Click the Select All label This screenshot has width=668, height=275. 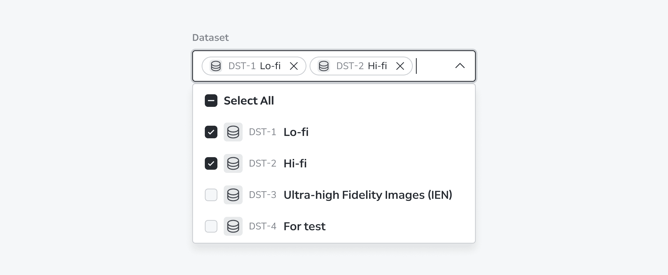249,101
